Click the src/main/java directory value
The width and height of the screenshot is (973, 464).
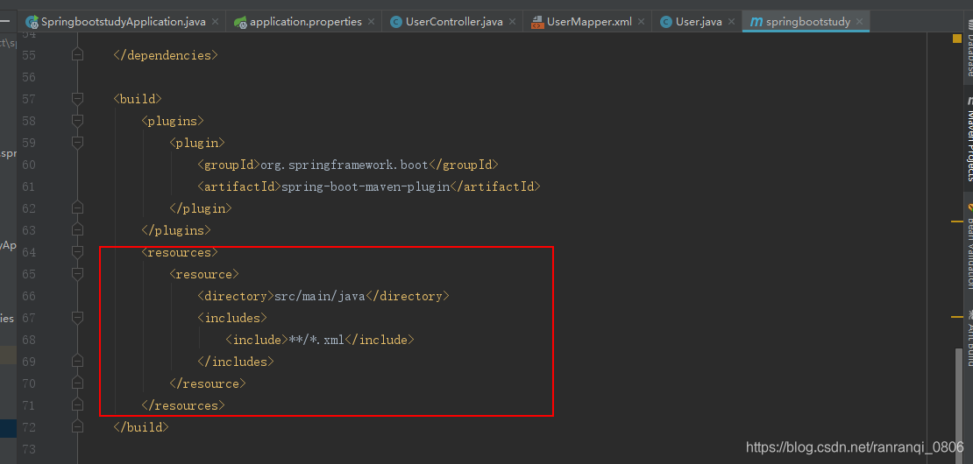pyautogui.click(x=320, y=296)
